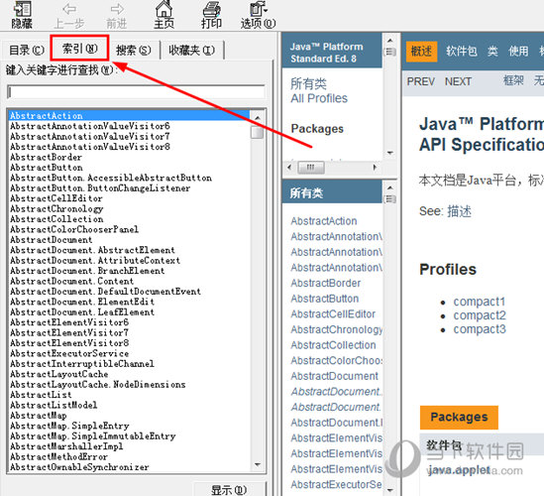This screenshot has height=496, width=544.
Task: Open AbstractChronology link in classes frame
Action: tap(336, 329)
